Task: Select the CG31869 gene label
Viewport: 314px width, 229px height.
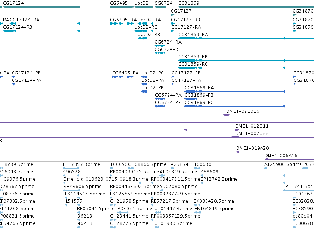Action: tap(189, 3)
